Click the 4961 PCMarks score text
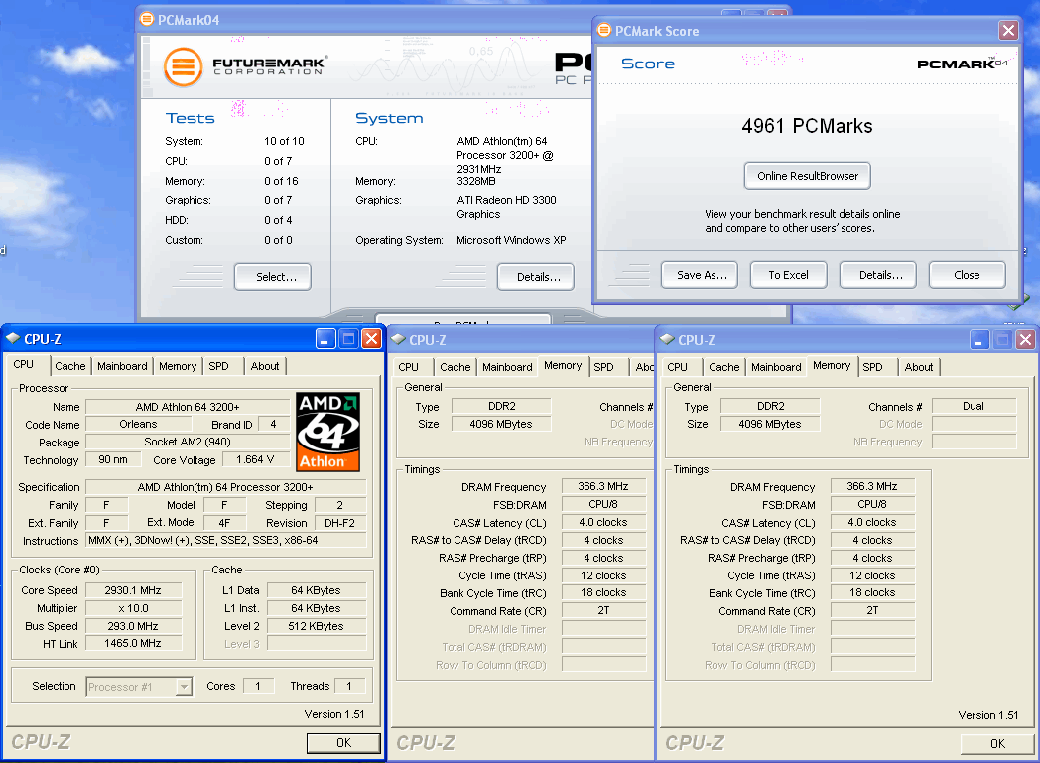Screen dimensions: 1040x763 pos(807,126)
